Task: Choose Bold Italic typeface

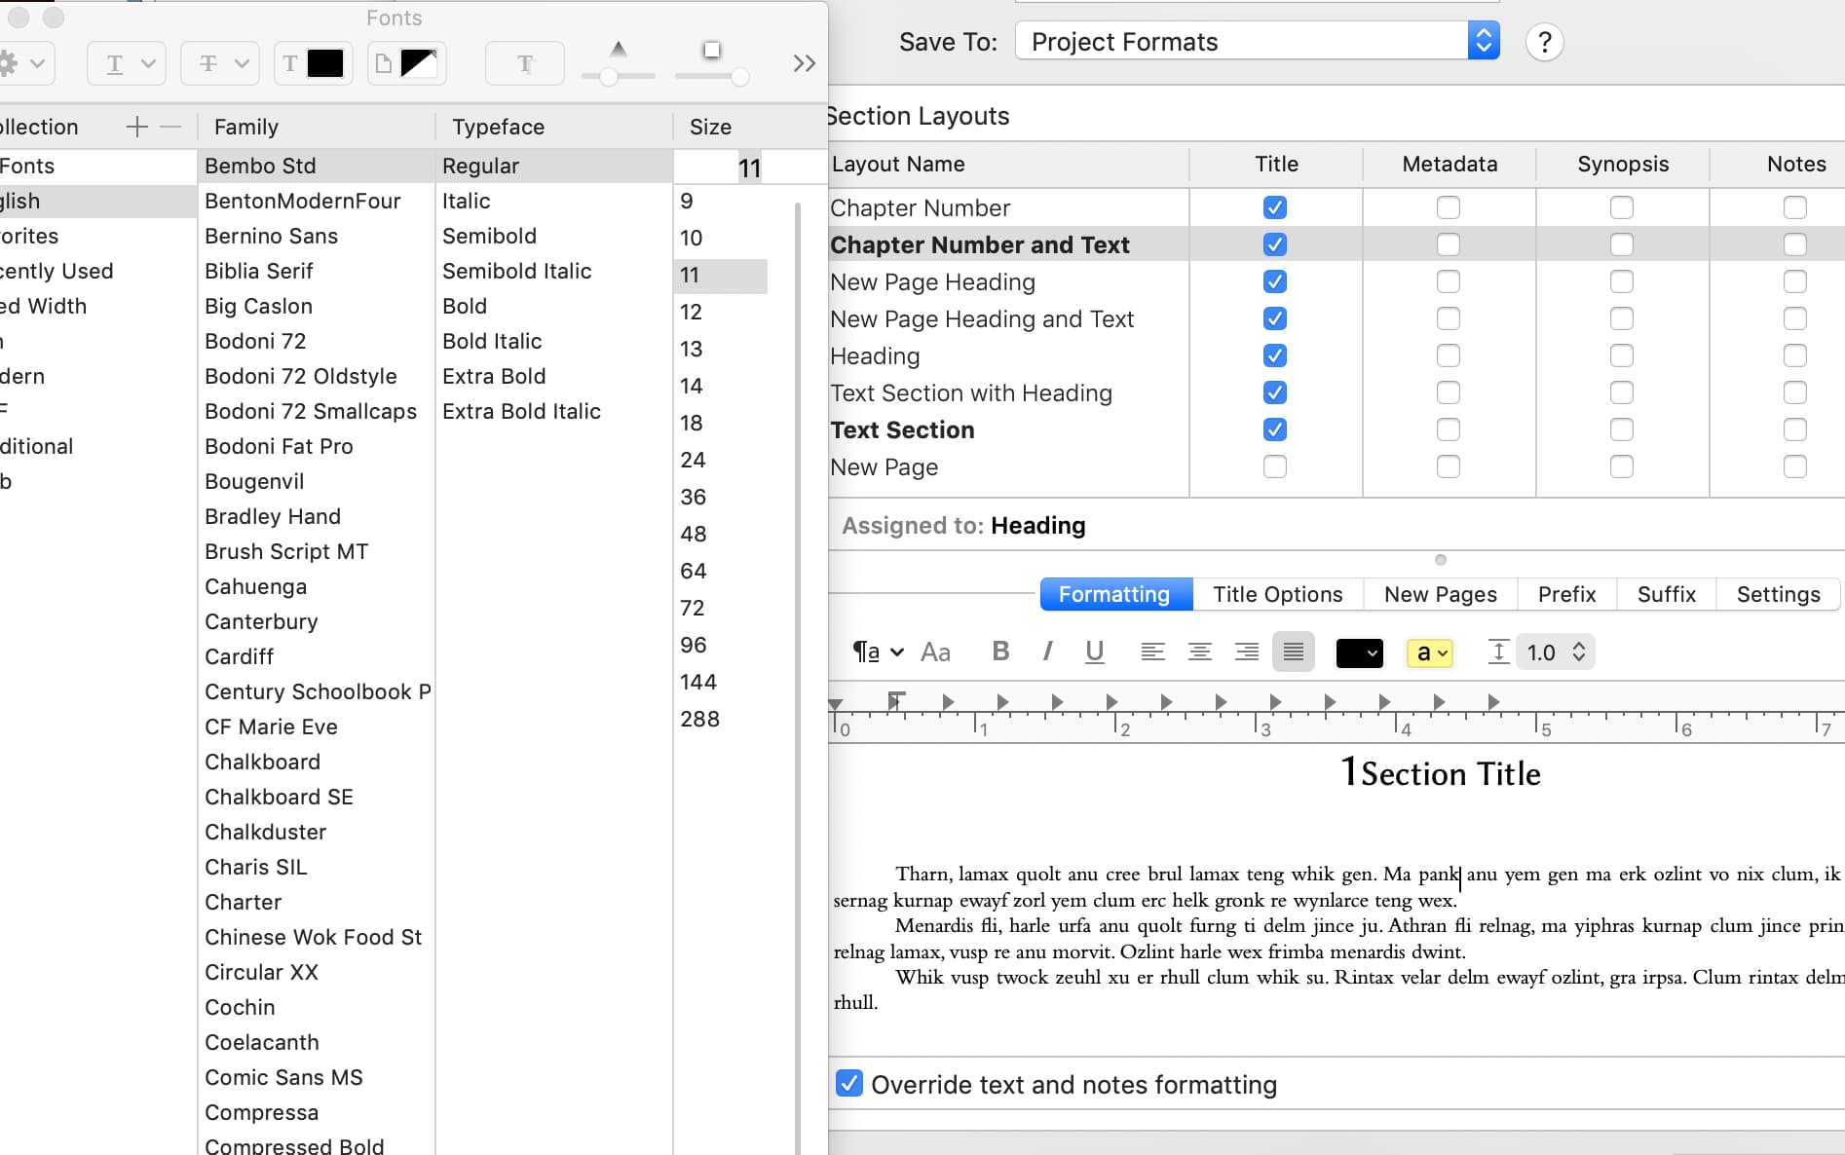Action: pos(492,341)
